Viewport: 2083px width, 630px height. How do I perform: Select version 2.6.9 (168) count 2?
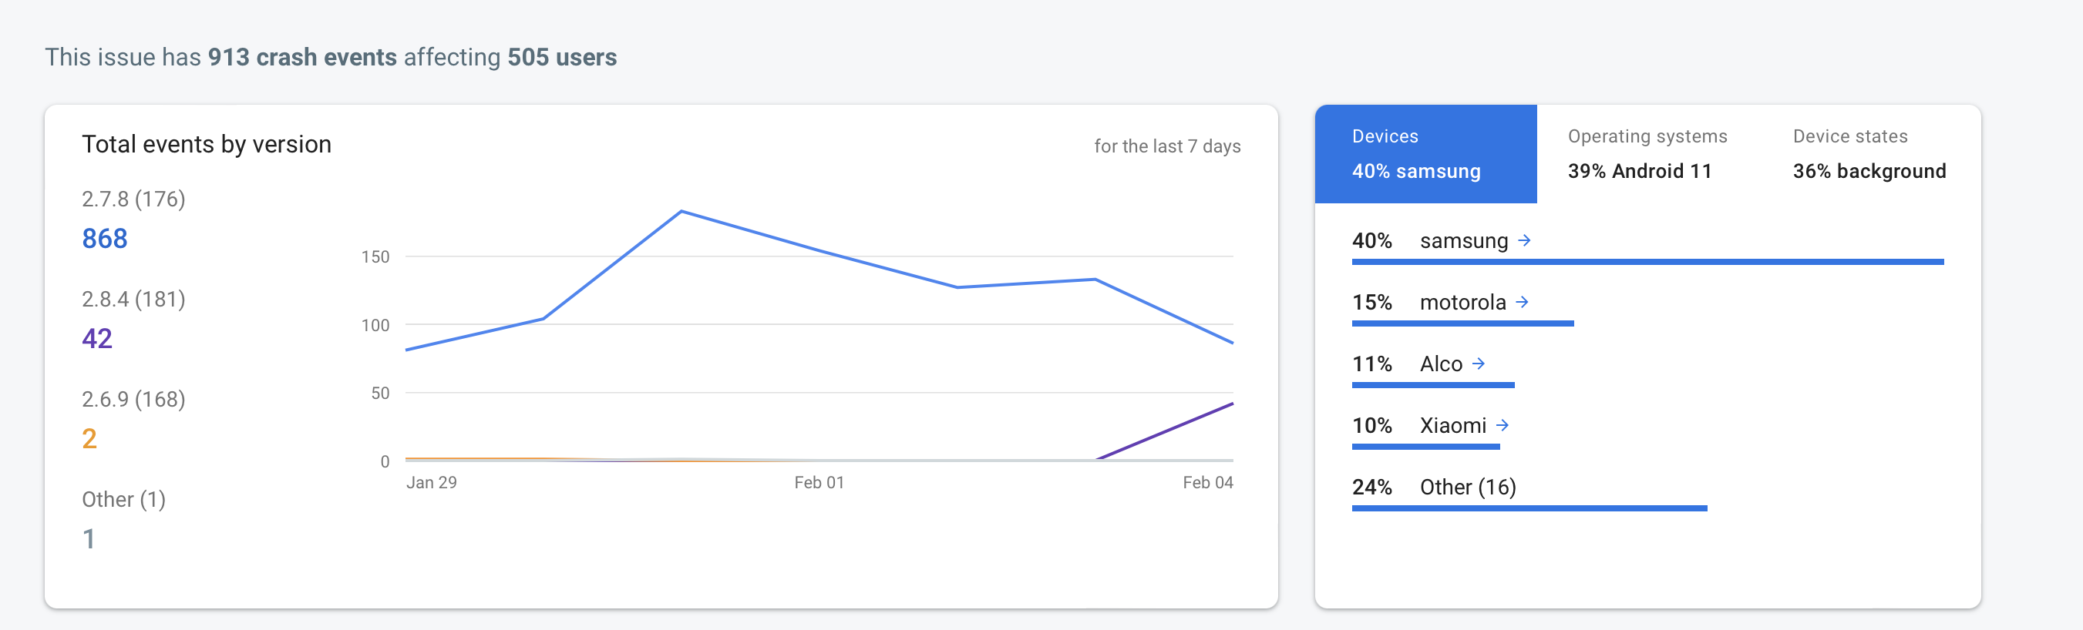[89, 438]
